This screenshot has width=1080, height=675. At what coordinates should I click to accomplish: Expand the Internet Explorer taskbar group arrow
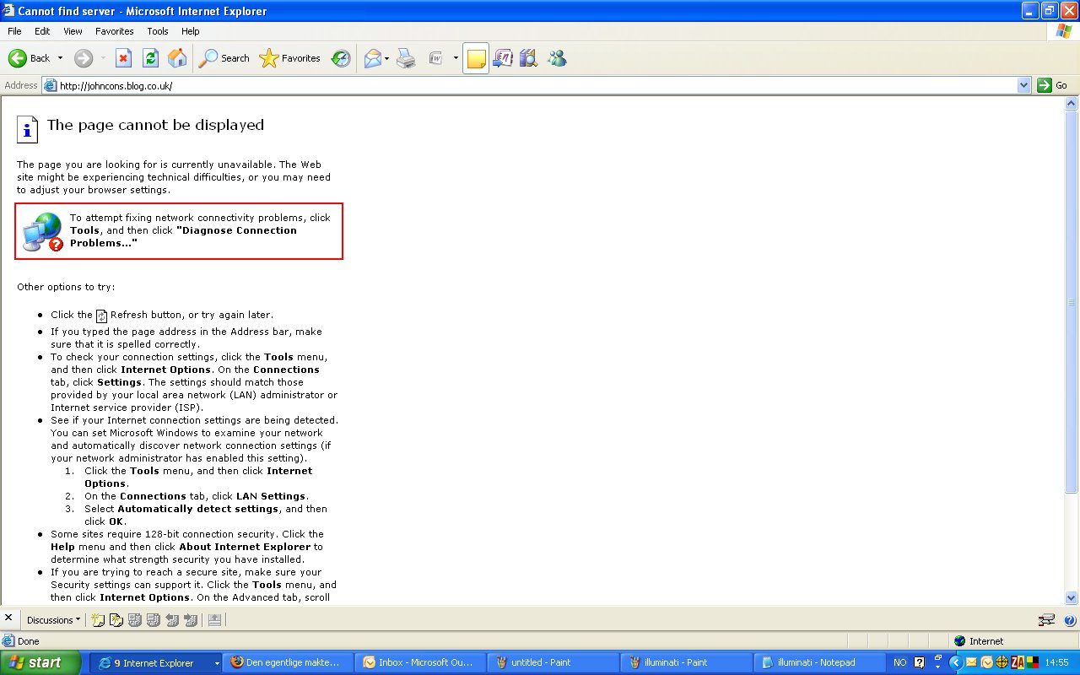coord(217,663)
